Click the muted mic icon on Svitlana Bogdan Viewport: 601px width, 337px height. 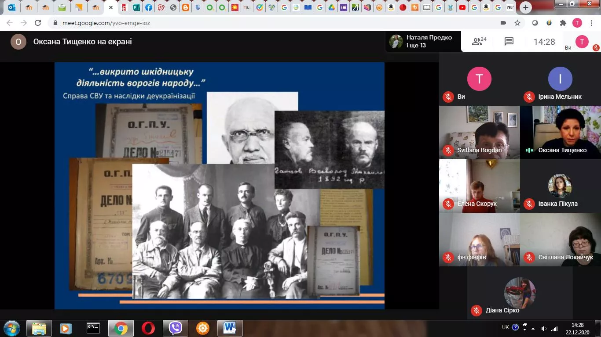coord(448,150)
